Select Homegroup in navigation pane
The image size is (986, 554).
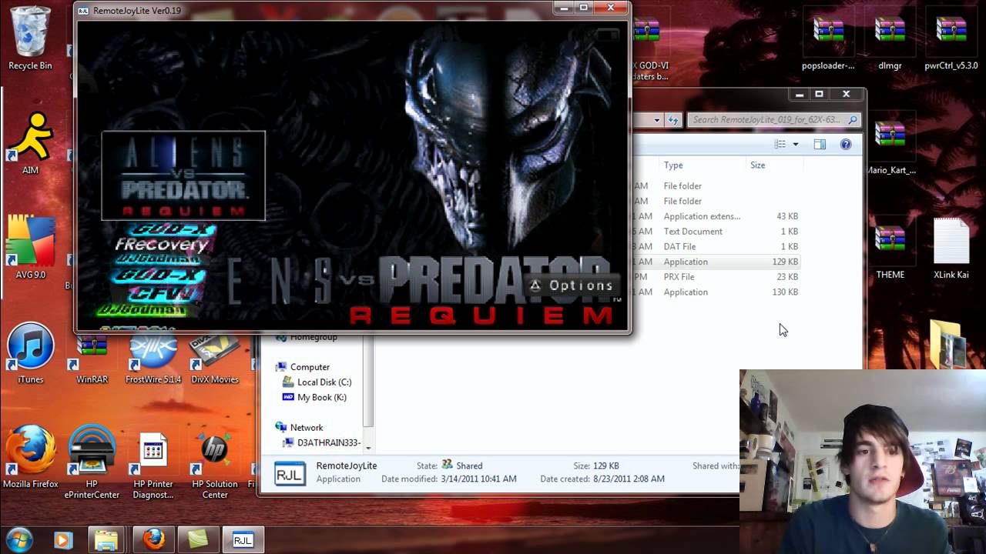pyautogui.click(x=307, y=337)
